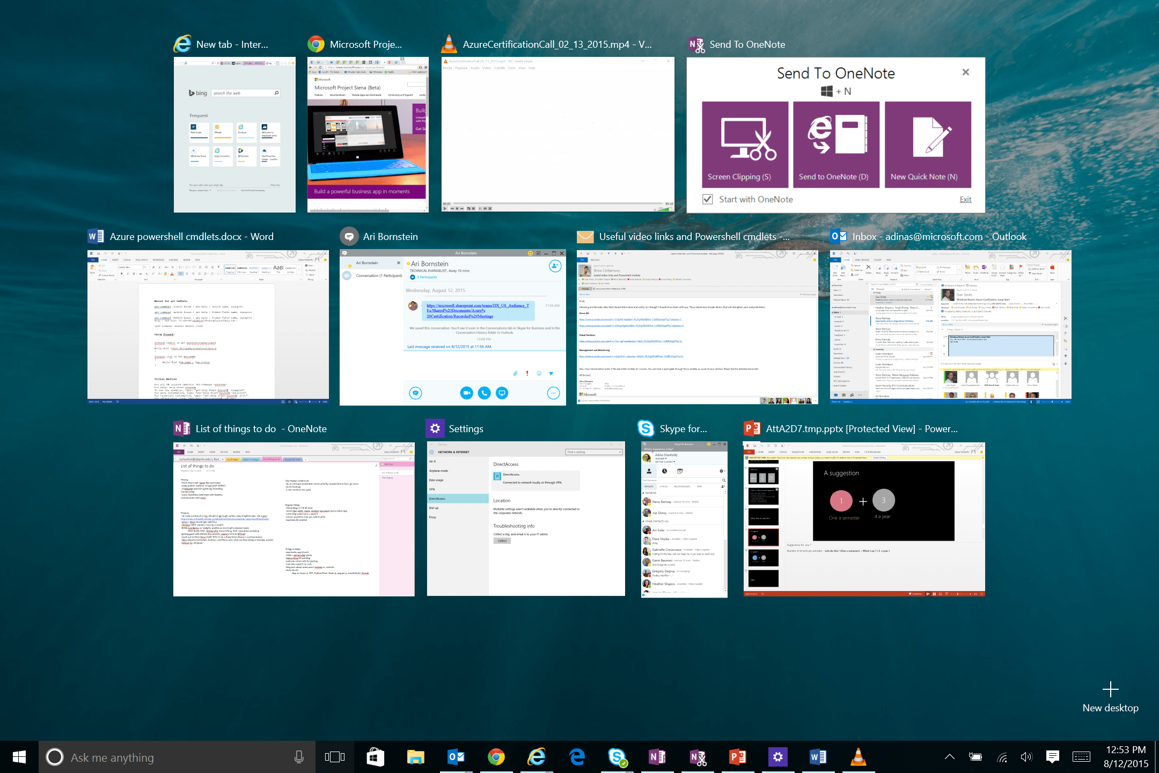Click New Quick Note (N) tile
The height and width of the screenshot is (773, 1159).
(x=928, y=144)
